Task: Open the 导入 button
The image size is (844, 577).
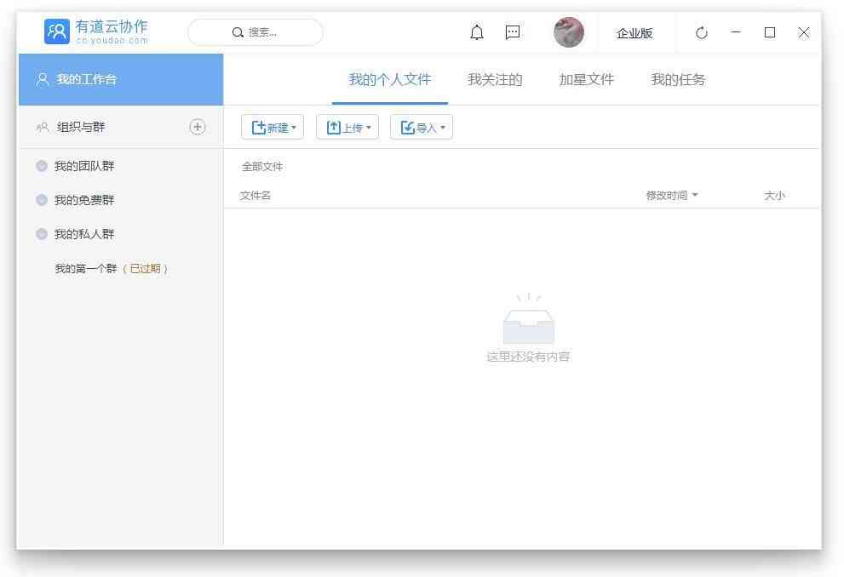Action: pyautogui.click(x=422, y=128)
